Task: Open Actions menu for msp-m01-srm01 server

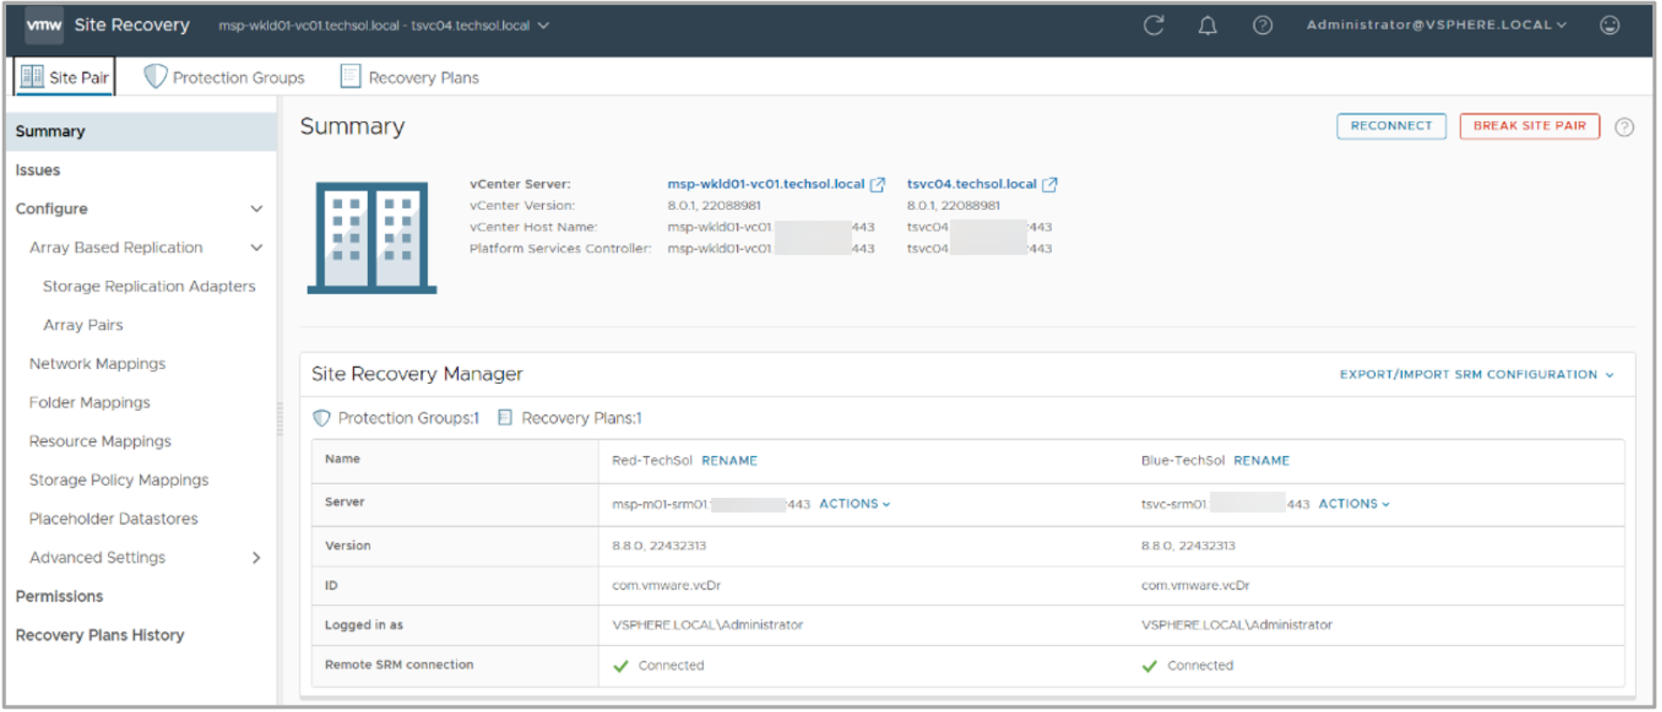Action: click(854, 504)
